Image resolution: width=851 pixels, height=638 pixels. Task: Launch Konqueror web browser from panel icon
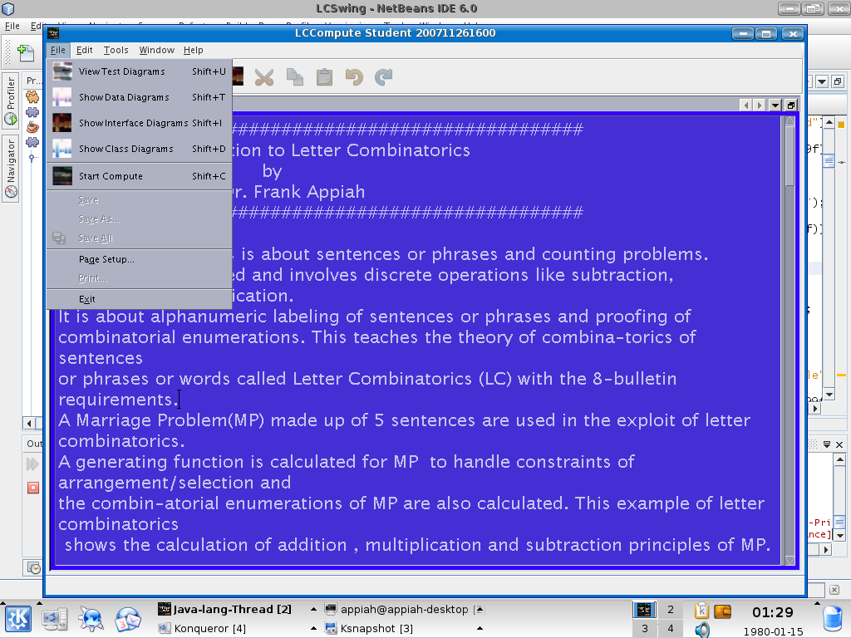coord(91,619)
